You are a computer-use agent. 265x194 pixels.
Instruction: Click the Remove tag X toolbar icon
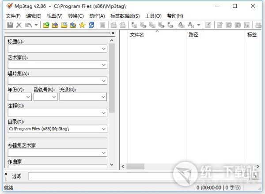pos(19,25)
